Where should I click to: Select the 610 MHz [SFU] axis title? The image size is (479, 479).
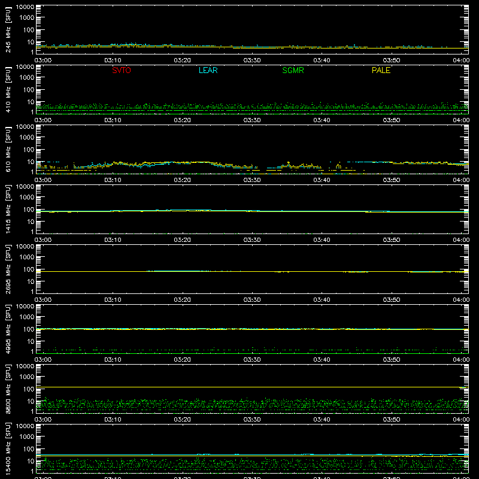click(8, 150)
